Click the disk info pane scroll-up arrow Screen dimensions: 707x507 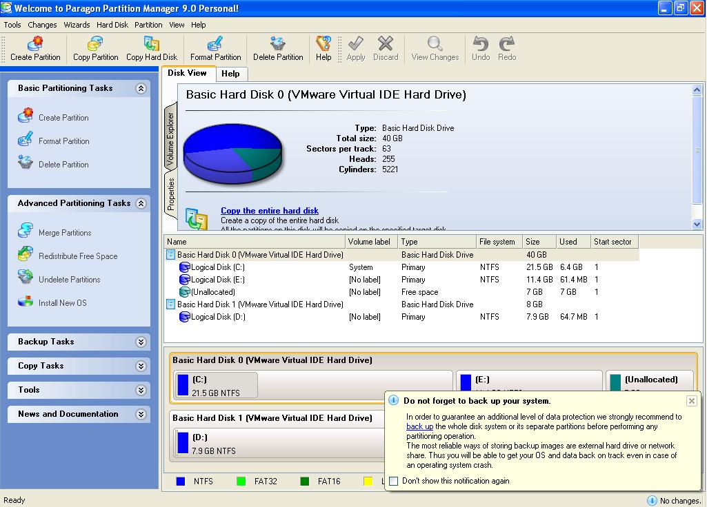tap(697, 90)
